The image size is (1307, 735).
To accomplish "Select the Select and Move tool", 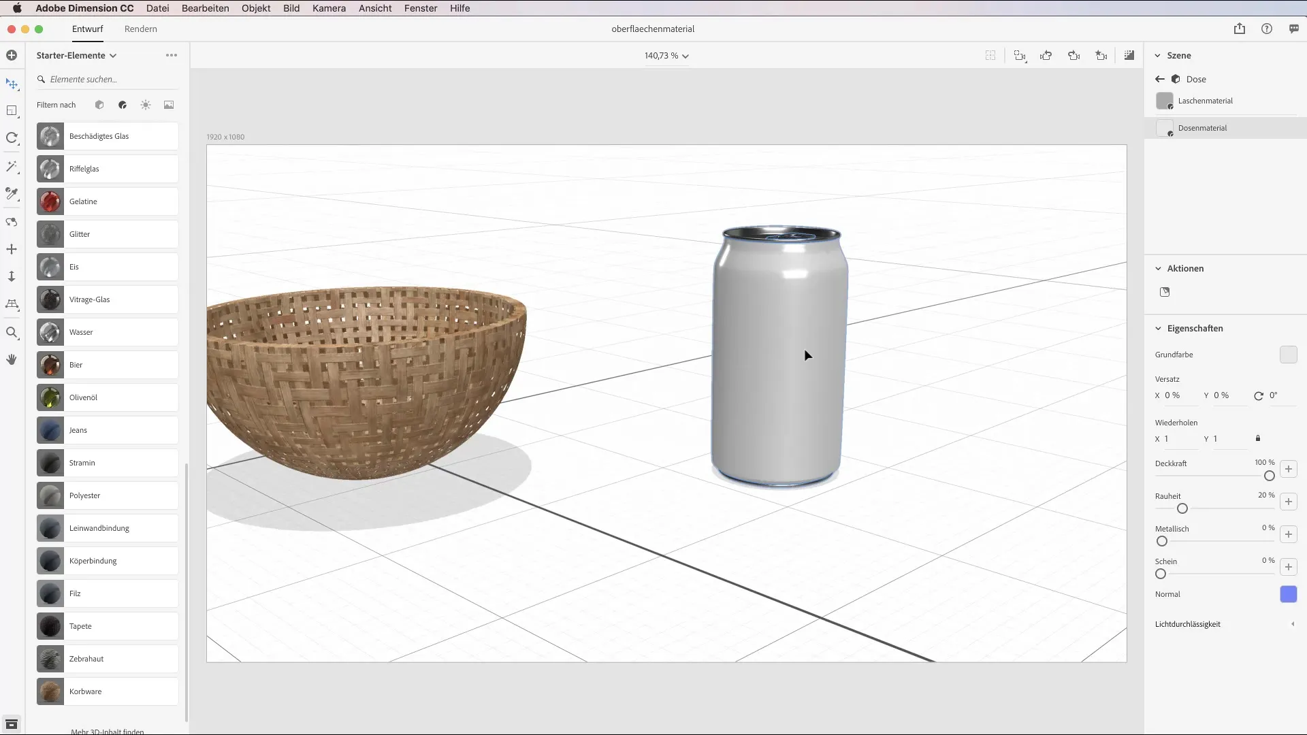I will 12,84.
